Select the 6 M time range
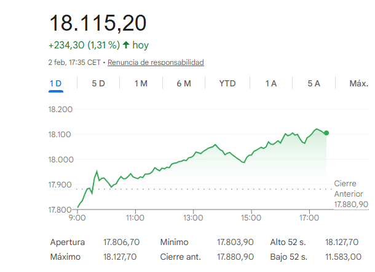 [183, 83]
